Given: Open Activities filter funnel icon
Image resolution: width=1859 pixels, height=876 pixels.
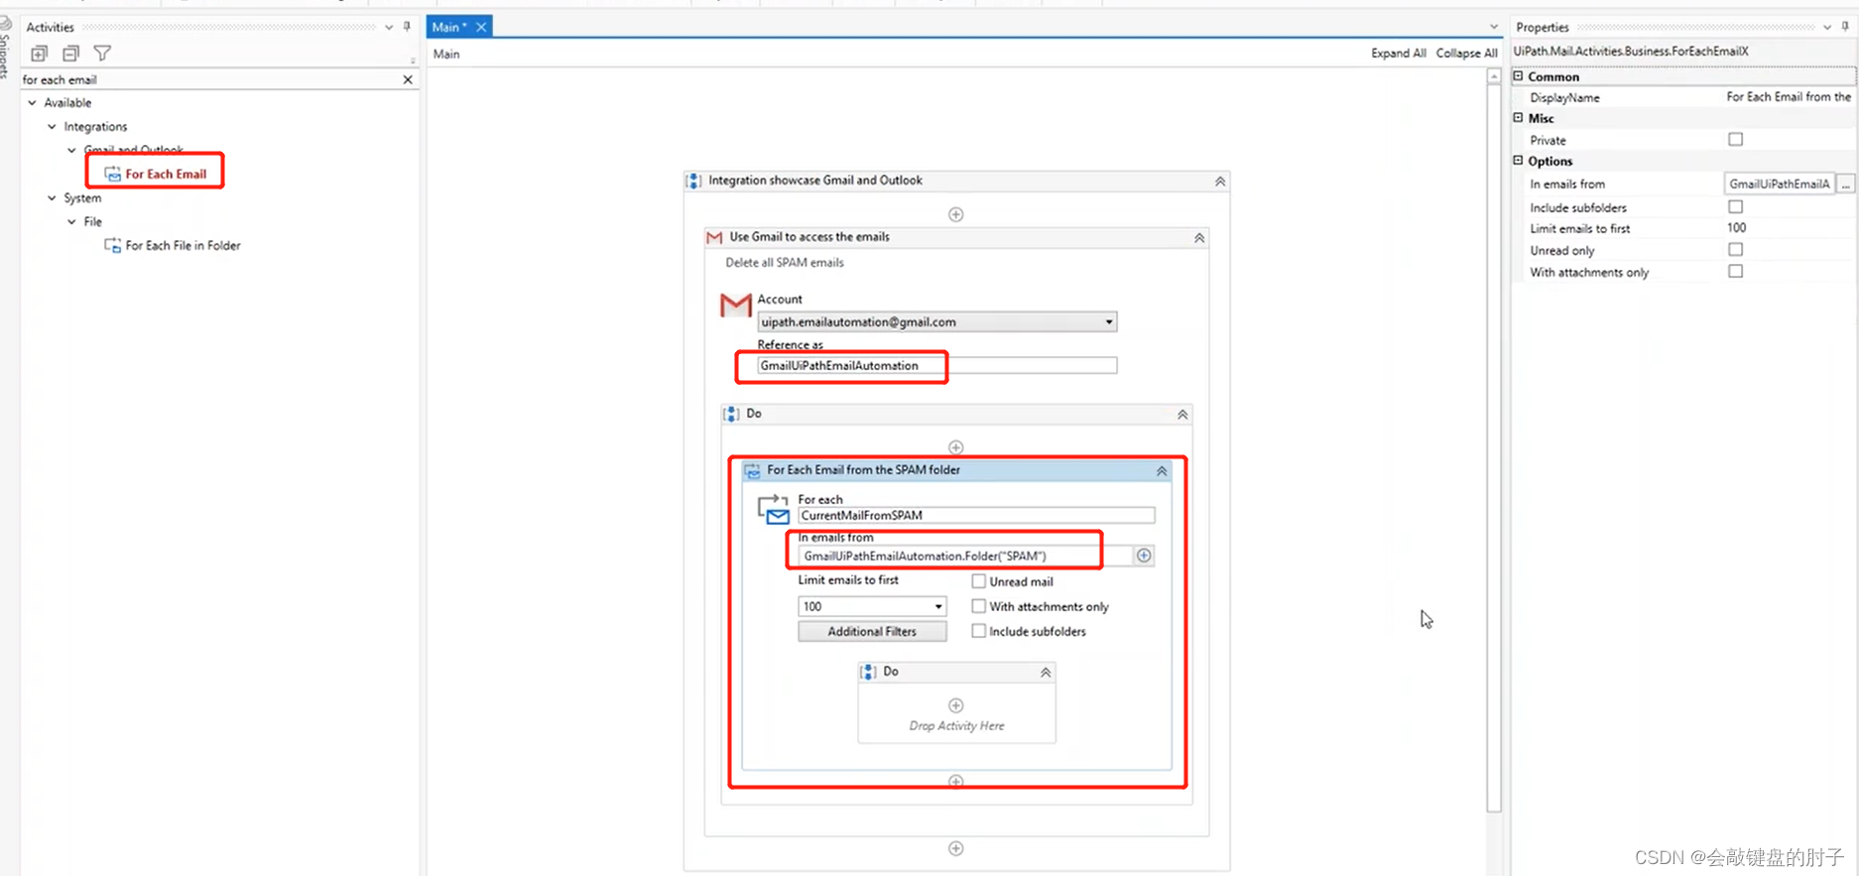Looking at the screenshot, I should pos(102,54).
